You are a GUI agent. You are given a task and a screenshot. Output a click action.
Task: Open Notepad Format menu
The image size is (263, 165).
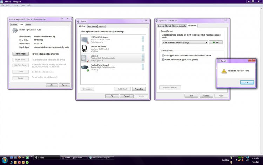15,5
